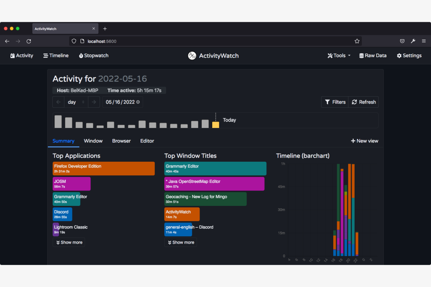Open the wrench developer tools icon

pyautogui.click(x=413, y=41)
